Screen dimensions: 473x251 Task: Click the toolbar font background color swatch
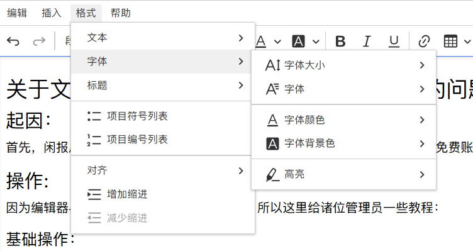coord(298,41)
